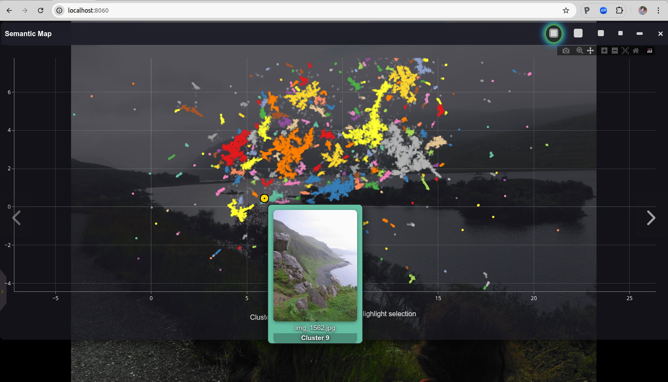Open the browser three-dot menu
Image resolution: width=668 pixels, height=382 pixels.
(x=658, y=10)
